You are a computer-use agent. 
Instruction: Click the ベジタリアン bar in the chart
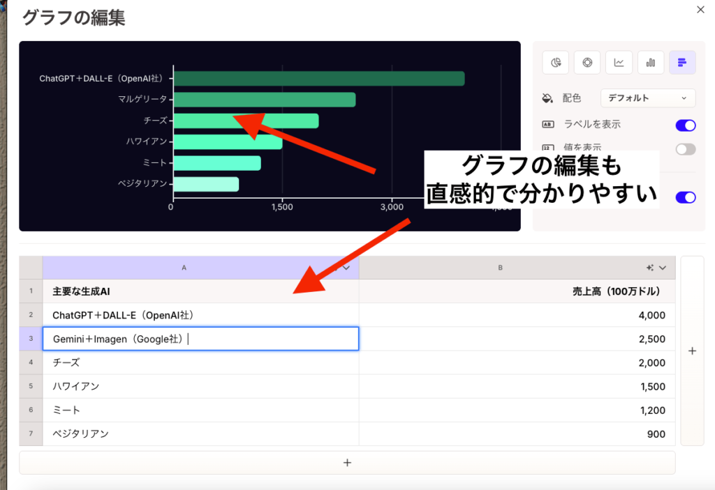206,184
